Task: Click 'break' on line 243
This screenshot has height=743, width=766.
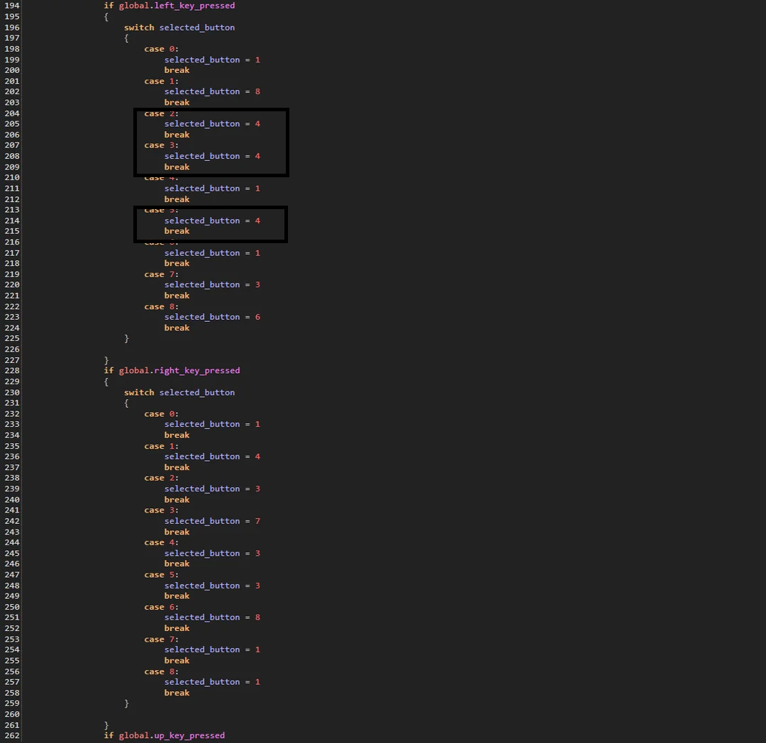Action: (177, 532)
